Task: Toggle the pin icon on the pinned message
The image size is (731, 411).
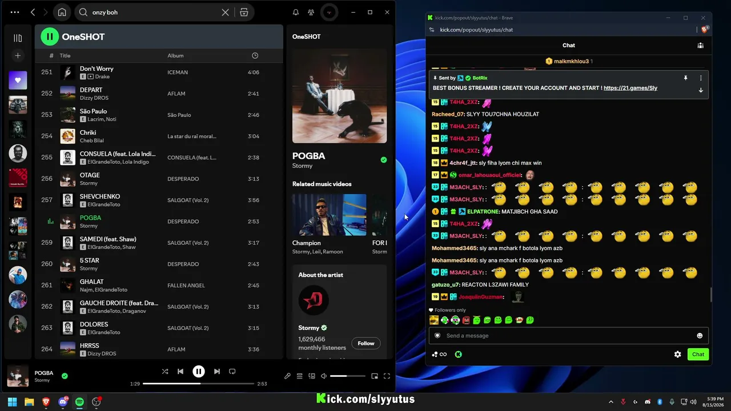Action: pyautogui.click(x=685, y=78)
